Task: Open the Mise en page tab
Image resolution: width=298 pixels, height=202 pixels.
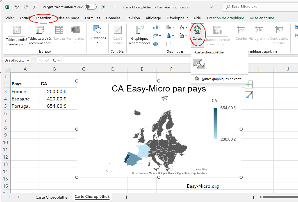Action: point(68,18)
